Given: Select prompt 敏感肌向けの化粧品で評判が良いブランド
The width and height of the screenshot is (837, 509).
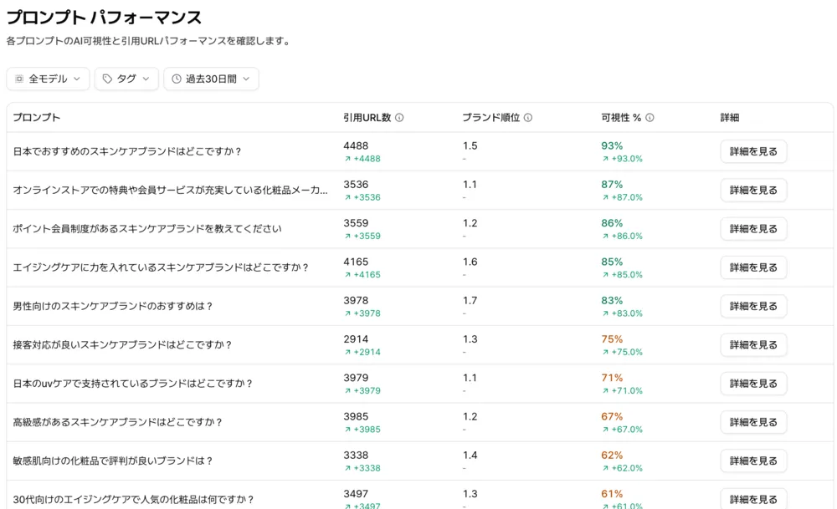Looking at the screenshot, I should pyautogui.click(x=113, y=461).
